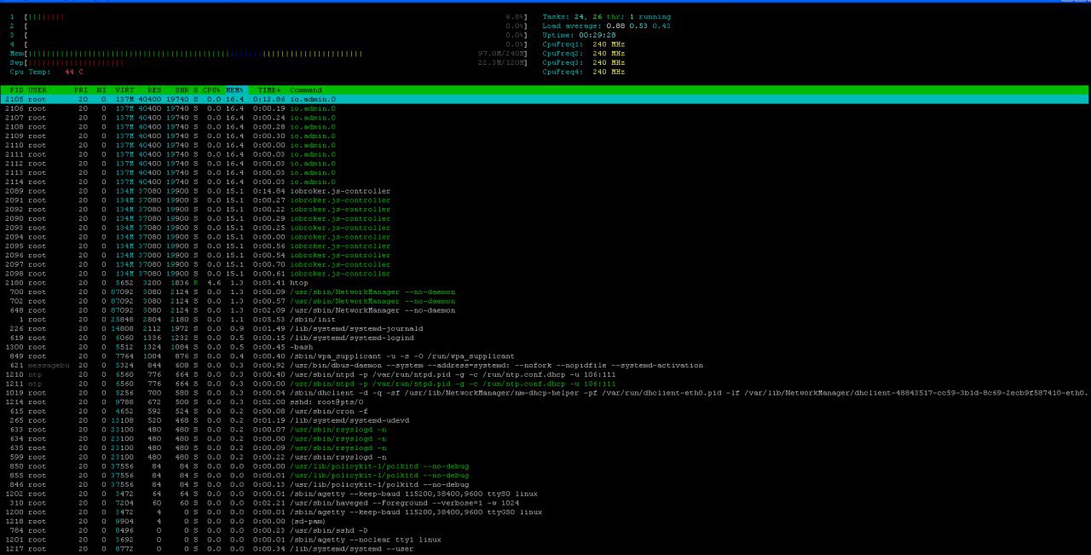Click the Uptime readout

[579, 35]
